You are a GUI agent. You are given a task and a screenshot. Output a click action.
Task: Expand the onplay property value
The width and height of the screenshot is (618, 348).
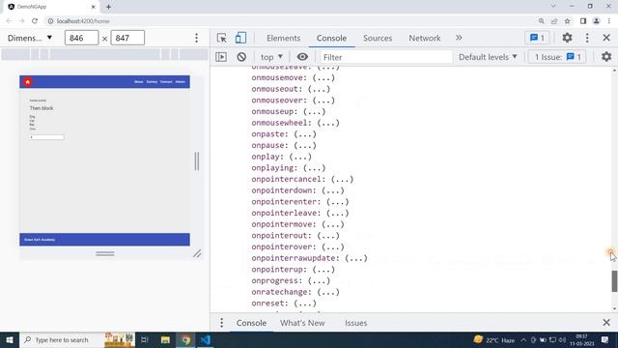tap(300, 157)
